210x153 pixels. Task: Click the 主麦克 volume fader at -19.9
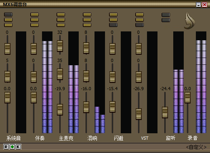click(x=60, y=110)
